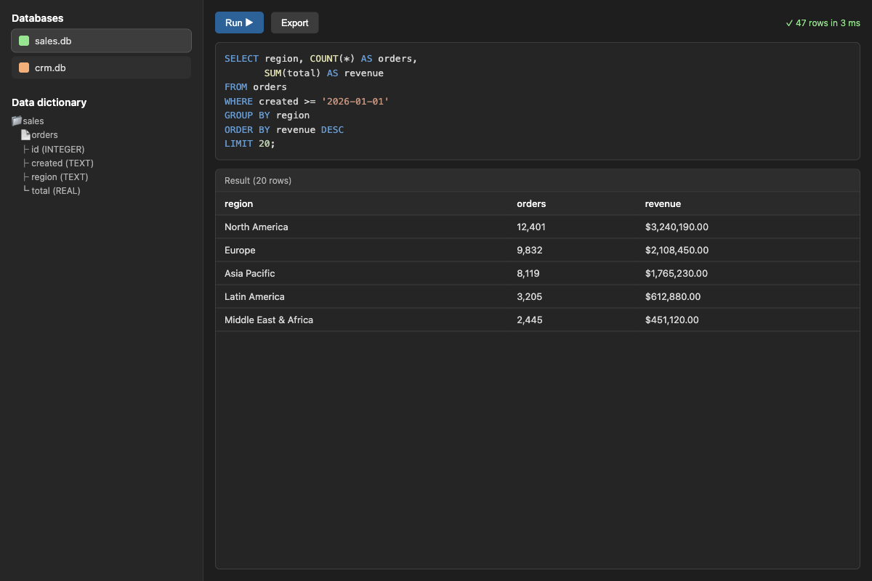Sort by the revenue column header

(x=663, y=203)
